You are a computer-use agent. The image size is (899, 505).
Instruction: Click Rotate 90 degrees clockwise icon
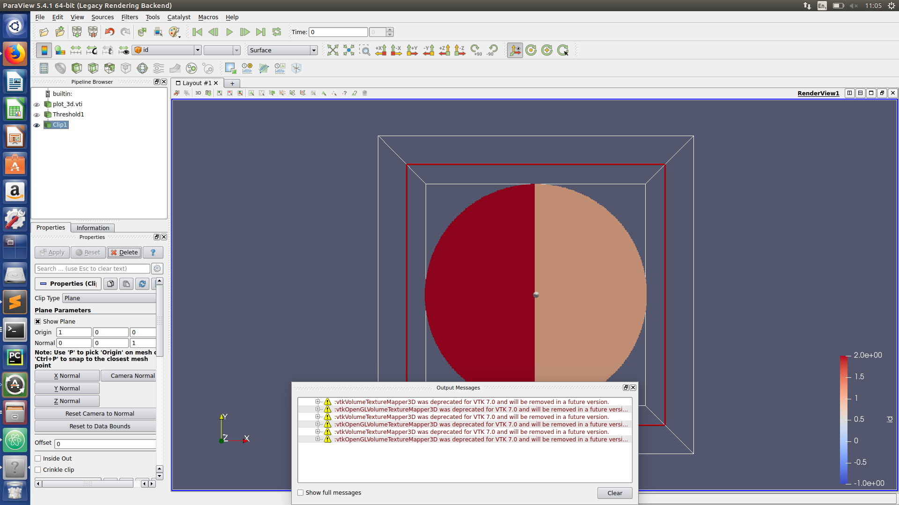point(476,50)
